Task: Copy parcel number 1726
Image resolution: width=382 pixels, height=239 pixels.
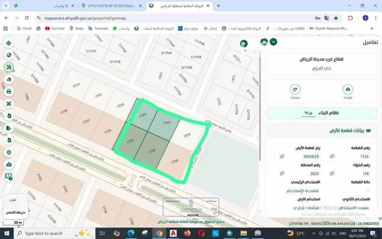Action: pos(332,156)
